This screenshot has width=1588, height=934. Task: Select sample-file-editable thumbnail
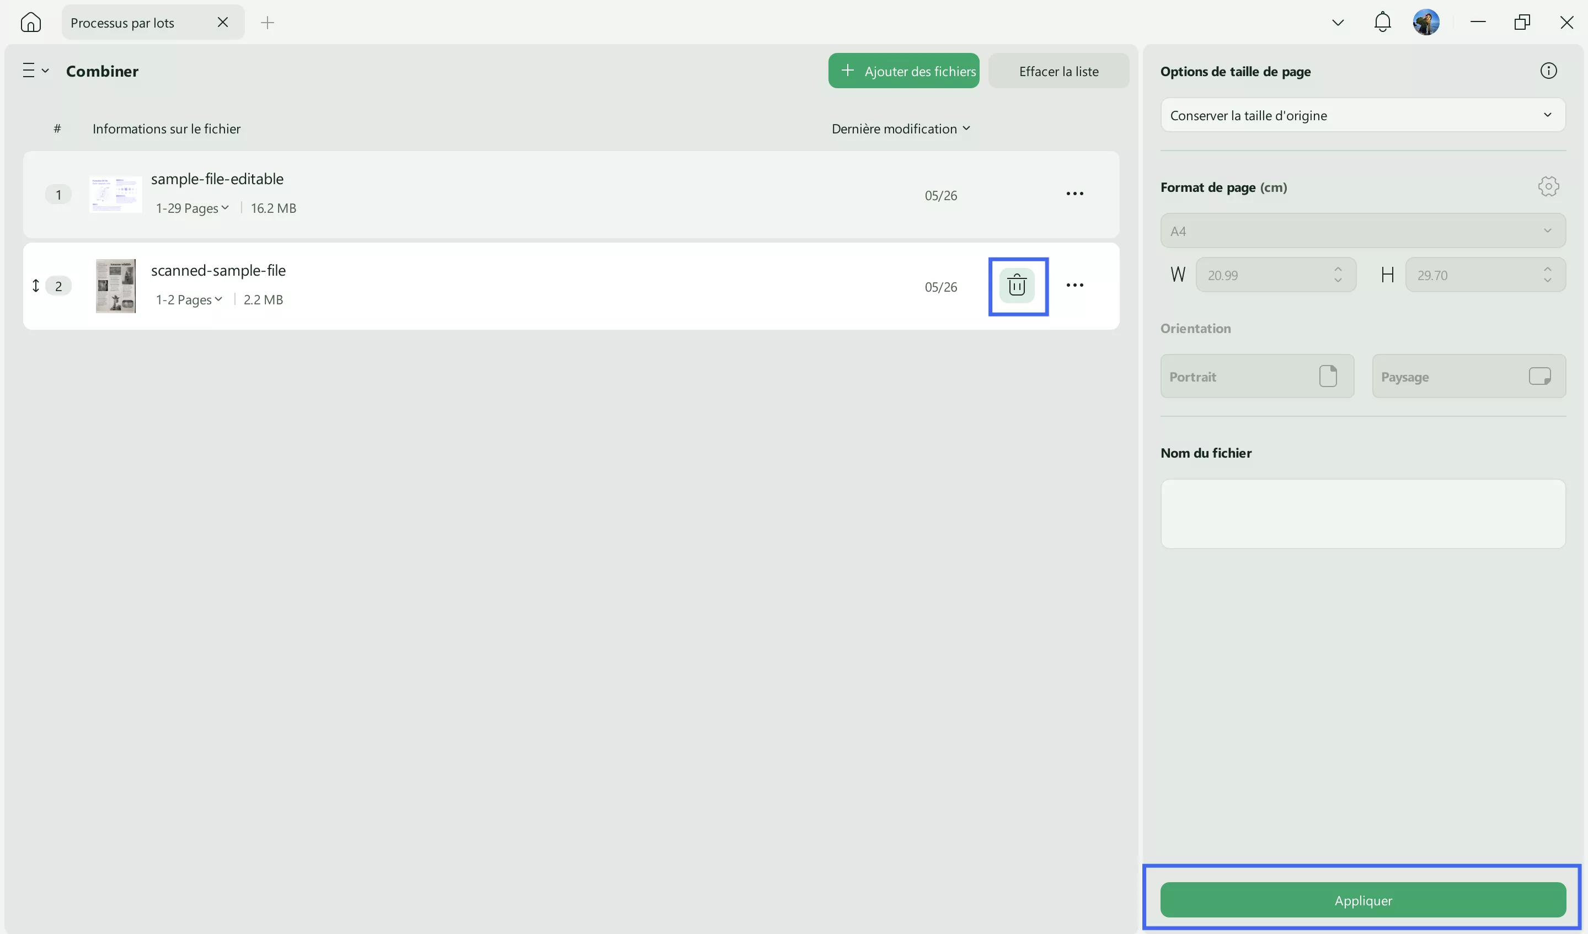point(115,194)
